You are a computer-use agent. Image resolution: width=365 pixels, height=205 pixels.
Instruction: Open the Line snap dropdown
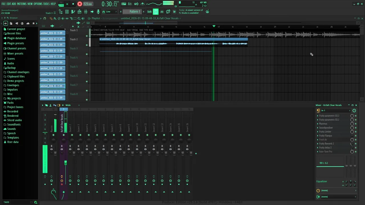(x=111, y=12)
